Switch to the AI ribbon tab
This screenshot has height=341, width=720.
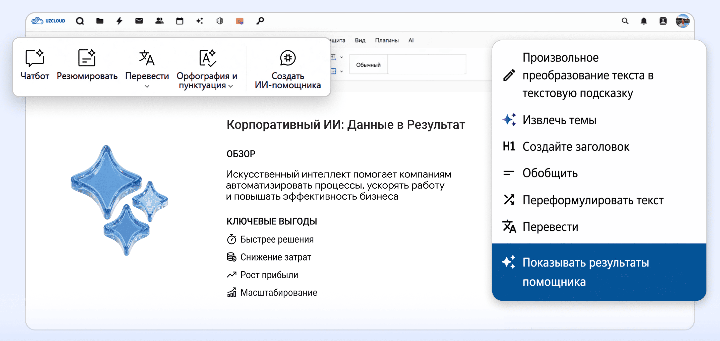(411, 40)
